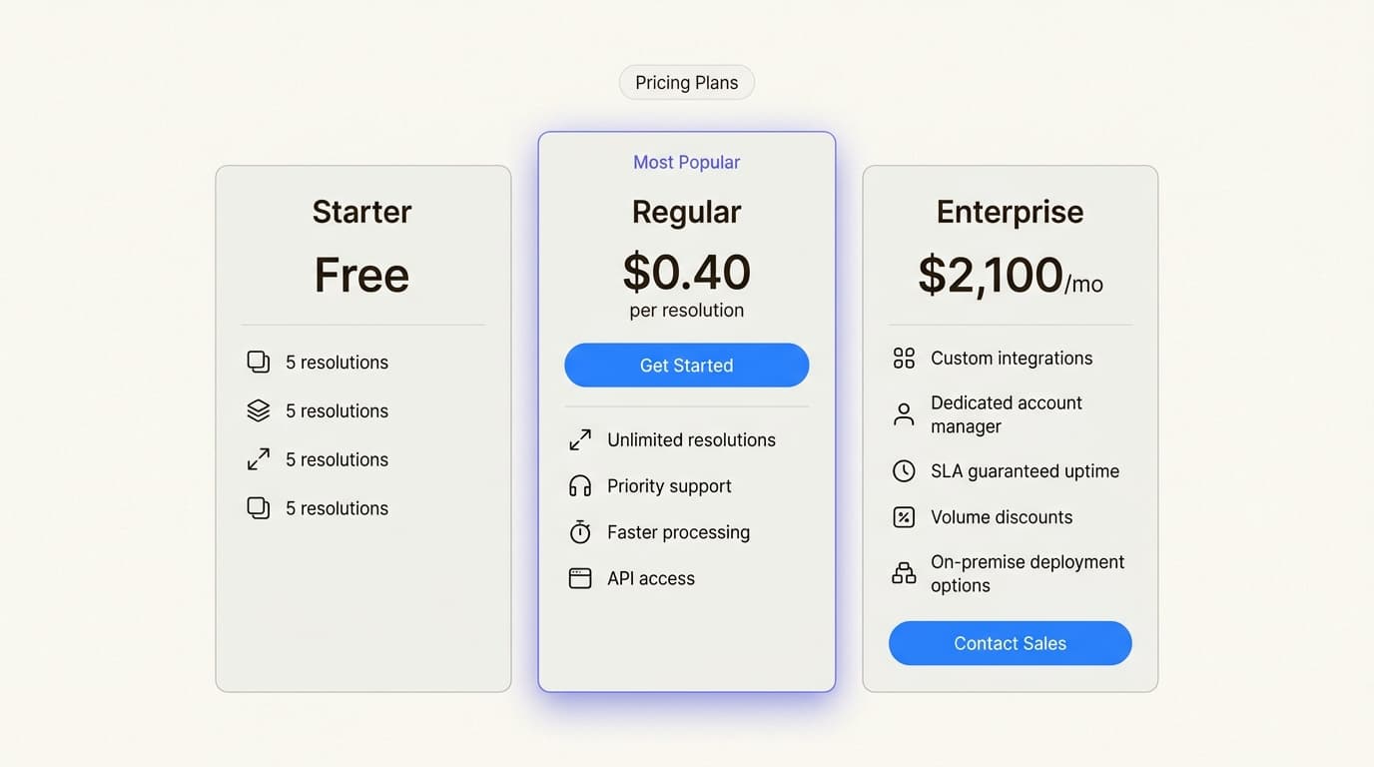Click the Pricing Plans pill label
The height and width of the screenshot is (767, 1374).
click(686, 82)
